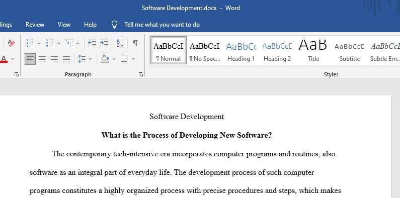This screenshot has width=400, height=198.
Task: Open the font color dropdown arrow
Action: click(13, 59)
